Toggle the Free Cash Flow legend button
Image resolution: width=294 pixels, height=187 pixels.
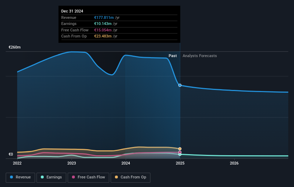coord(88,177)
